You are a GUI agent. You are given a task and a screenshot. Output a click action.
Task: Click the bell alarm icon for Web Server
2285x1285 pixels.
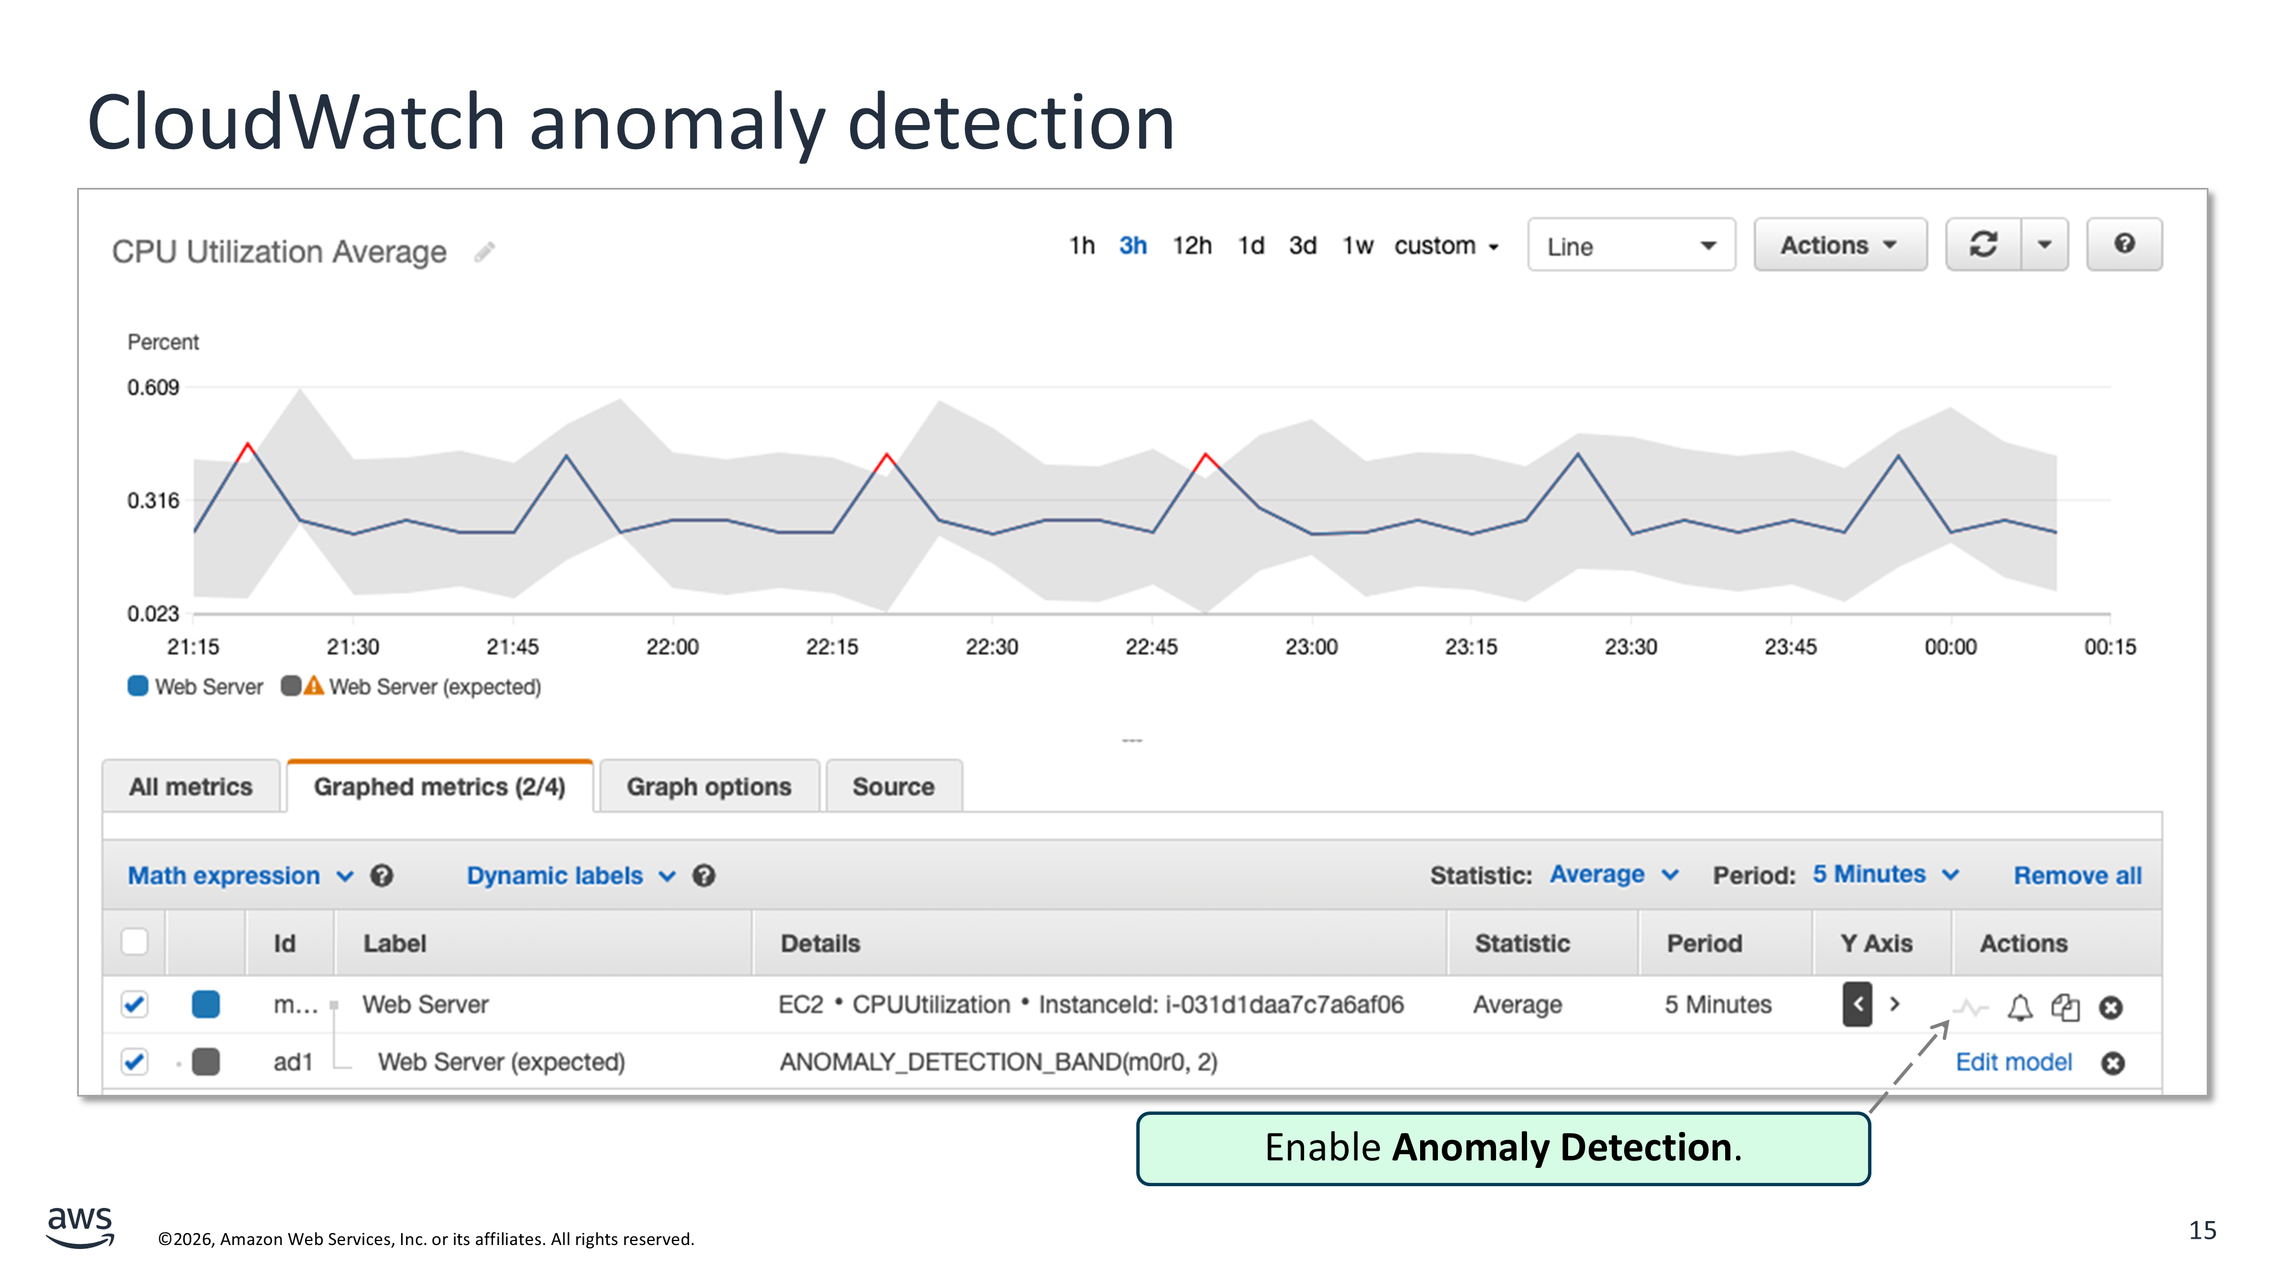point(2020,1007)
